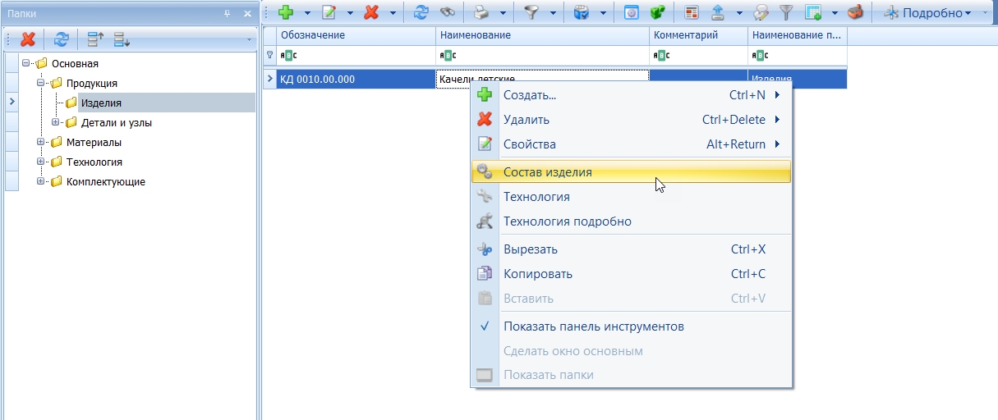Select the Основная folder in the tree
This screenshot has width=998, height=420.
[x=75, y=63]
